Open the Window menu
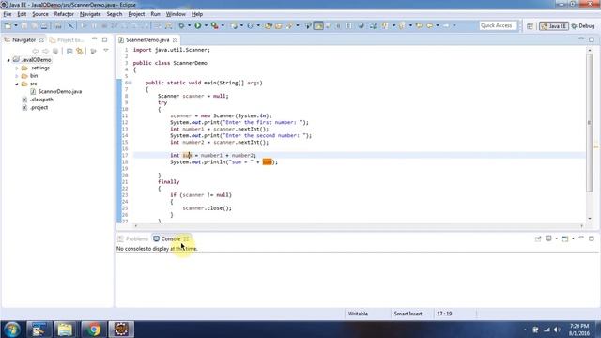 (x=176, y=14)
